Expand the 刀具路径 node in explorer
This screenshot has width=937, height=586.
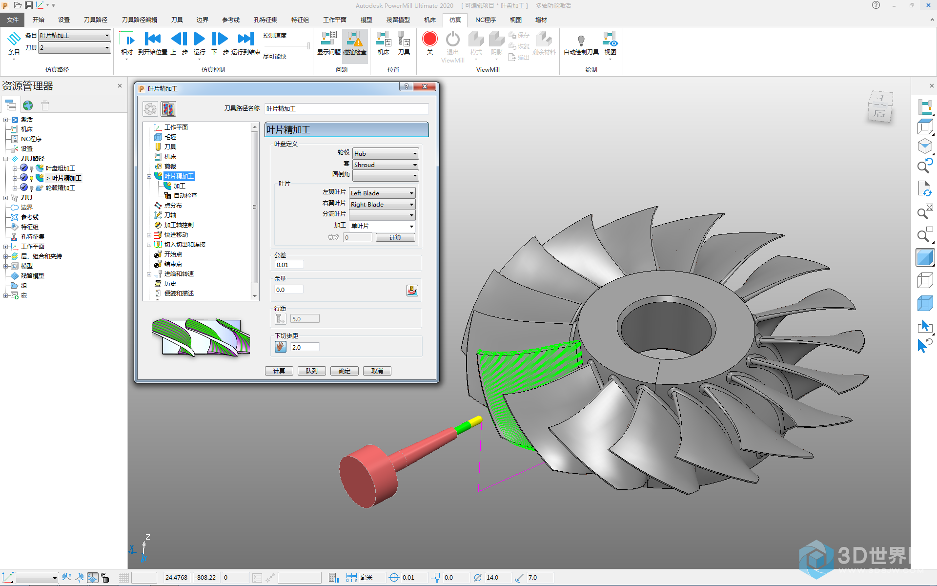pos(5,159)
